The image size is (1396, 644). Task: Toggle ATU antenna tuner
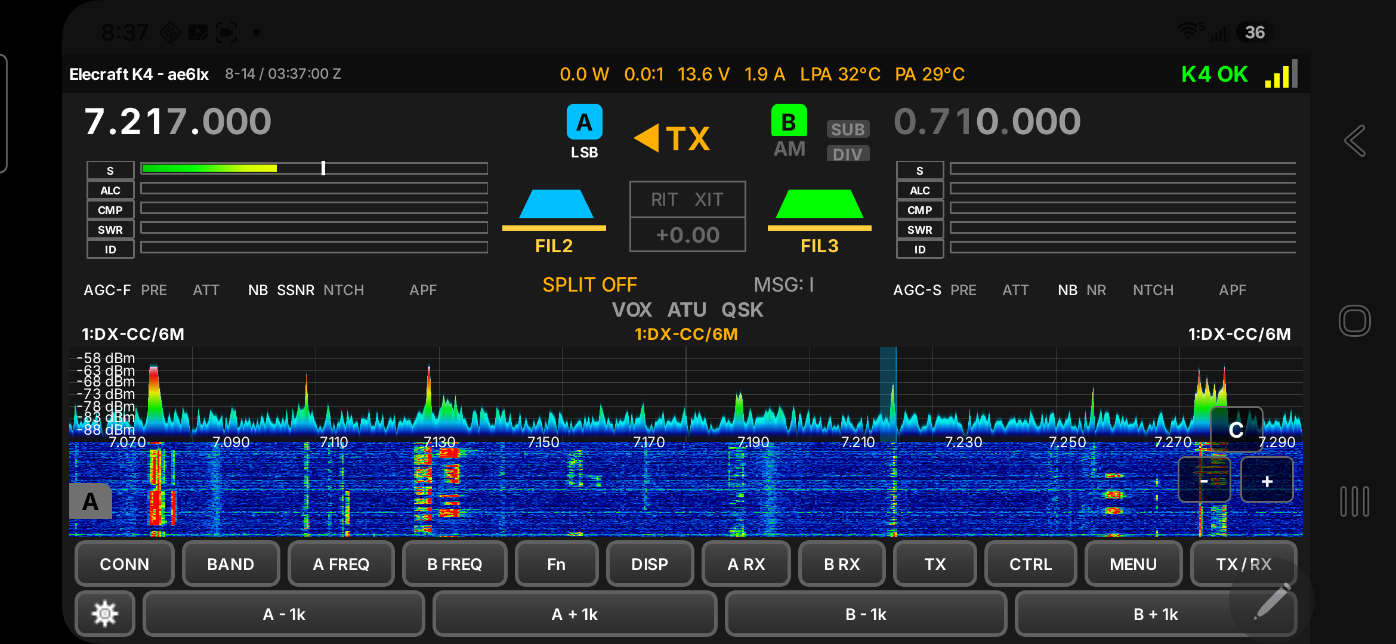coord(687,310)
